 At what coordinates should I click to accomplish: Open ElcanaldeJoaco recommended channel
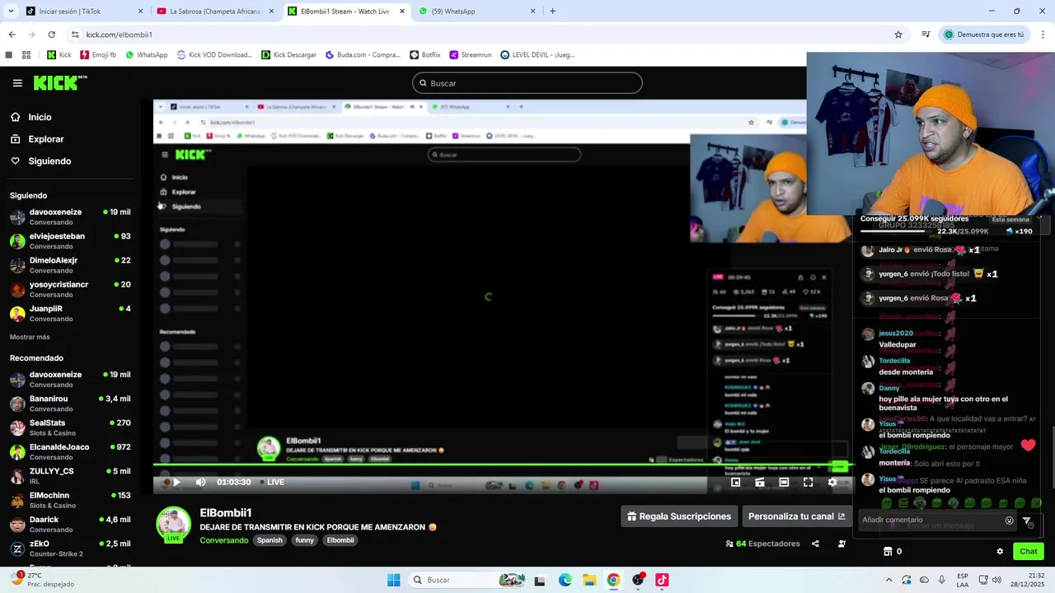tap(70, 451)
